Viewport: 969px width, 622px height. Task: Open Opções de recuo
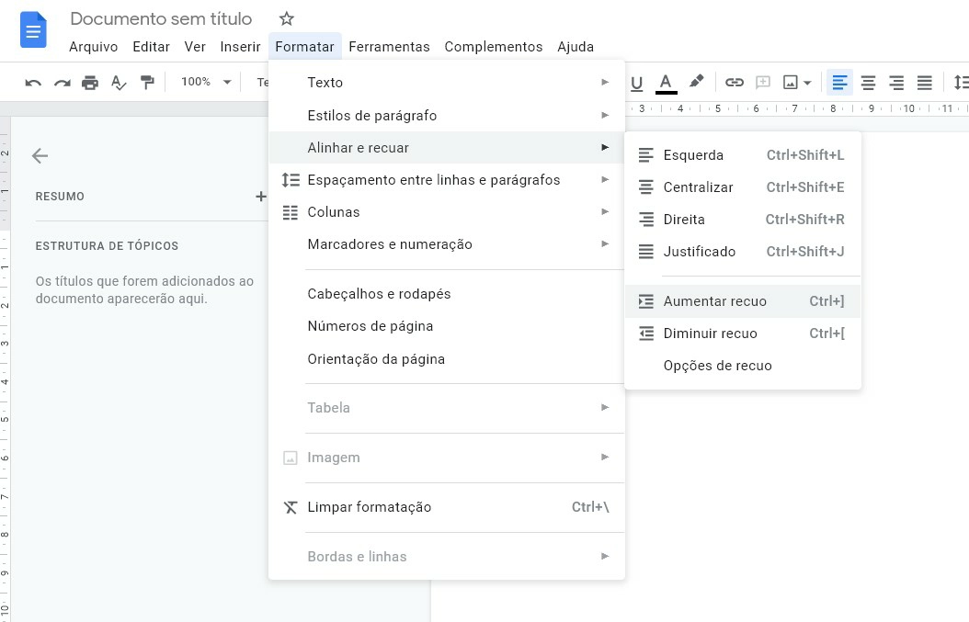(x=743, y=366)
